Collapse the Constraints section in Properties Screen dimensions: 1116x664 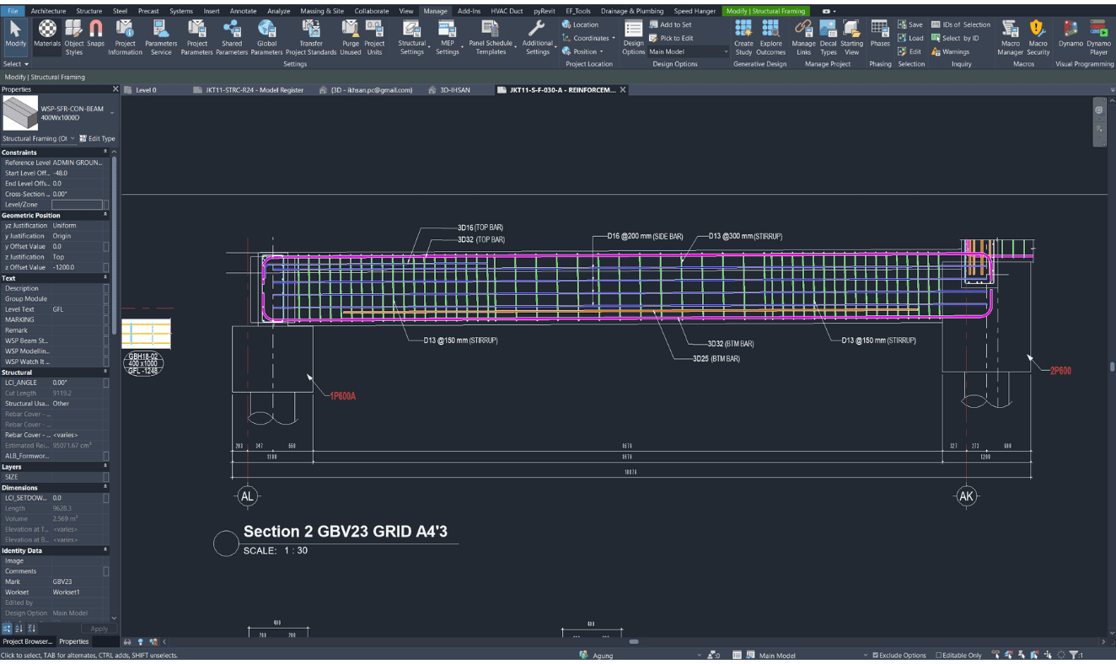105,153
